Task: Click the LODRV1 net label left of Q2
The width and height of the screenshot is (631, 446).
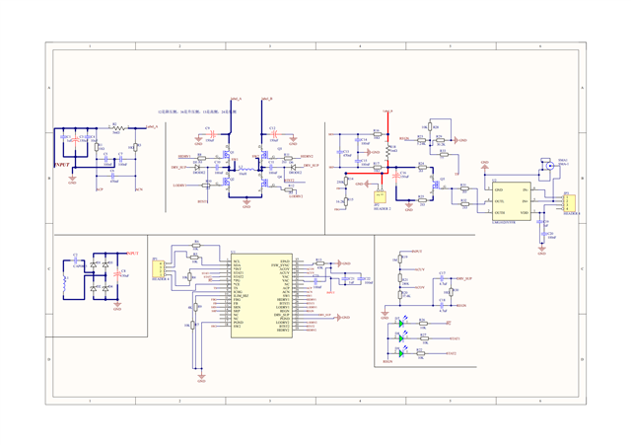Action: pyautogui.click(x=179, y=186)
